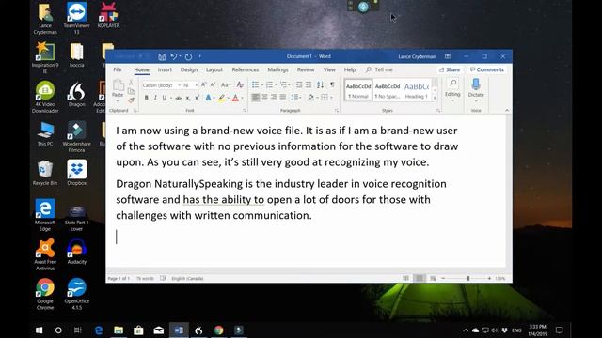The image size is (602, 338).
Task: Expand the Styles gallery
Action: coord(435,99)
